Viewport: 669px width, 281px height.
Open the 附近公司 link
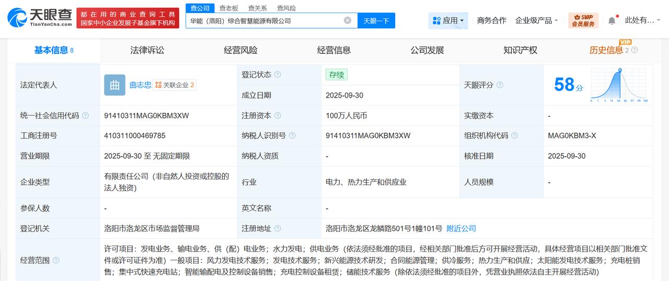pos(461,228)
